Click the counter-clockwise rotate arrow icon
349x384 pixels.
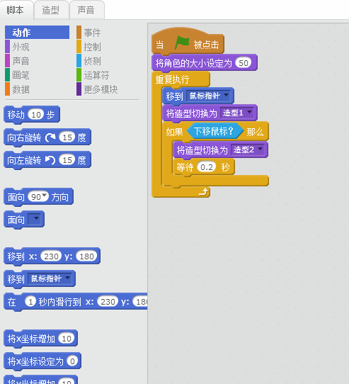click(x=50, y=160)
